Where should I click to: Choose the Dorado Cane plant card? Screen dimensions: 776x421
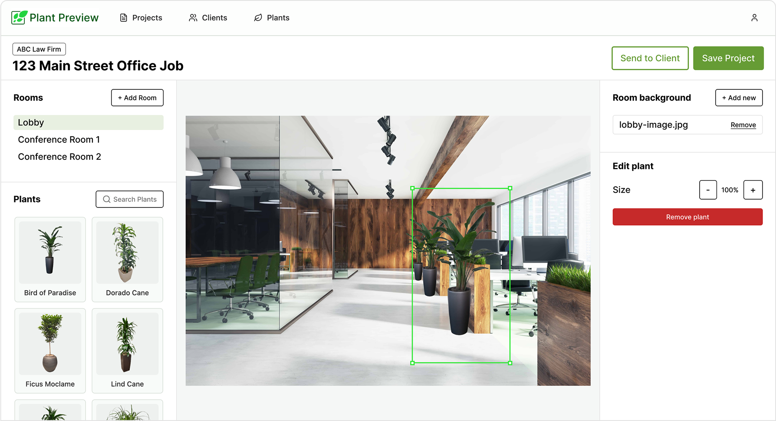(127, 260)
